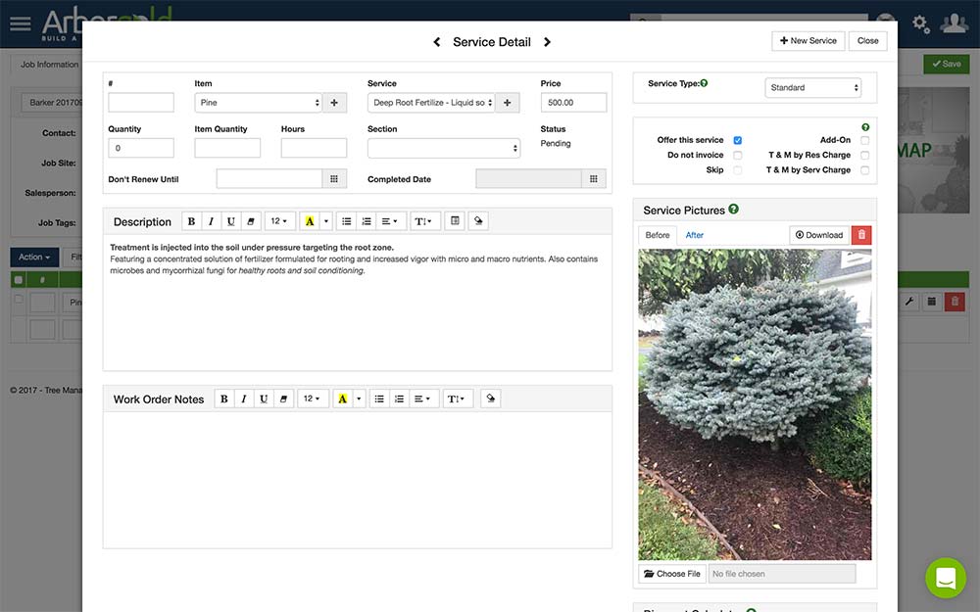Clear formatting with eraser in Description toolbar
This screenshot has width=980, height=612.
pyautogui.click(x=251, y=221)
